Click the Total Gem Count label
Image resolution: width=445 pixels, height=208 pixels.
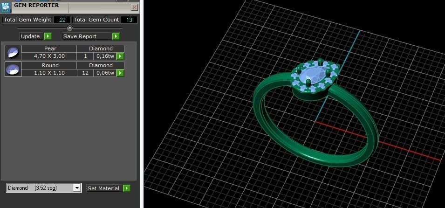pyautogui.click(x=96, y=20)
